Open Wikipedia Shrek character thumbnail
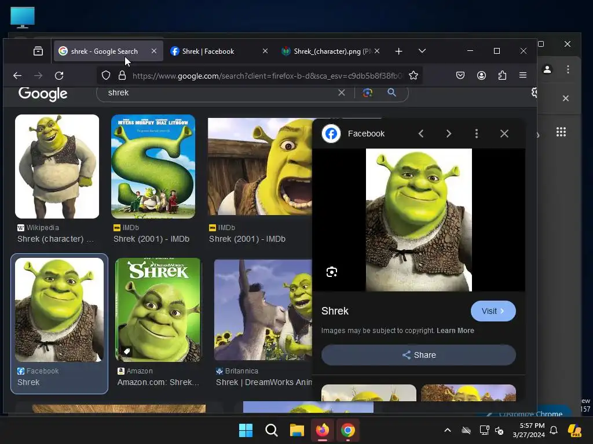This screenshot has height=444, width=593. point(57,166)
